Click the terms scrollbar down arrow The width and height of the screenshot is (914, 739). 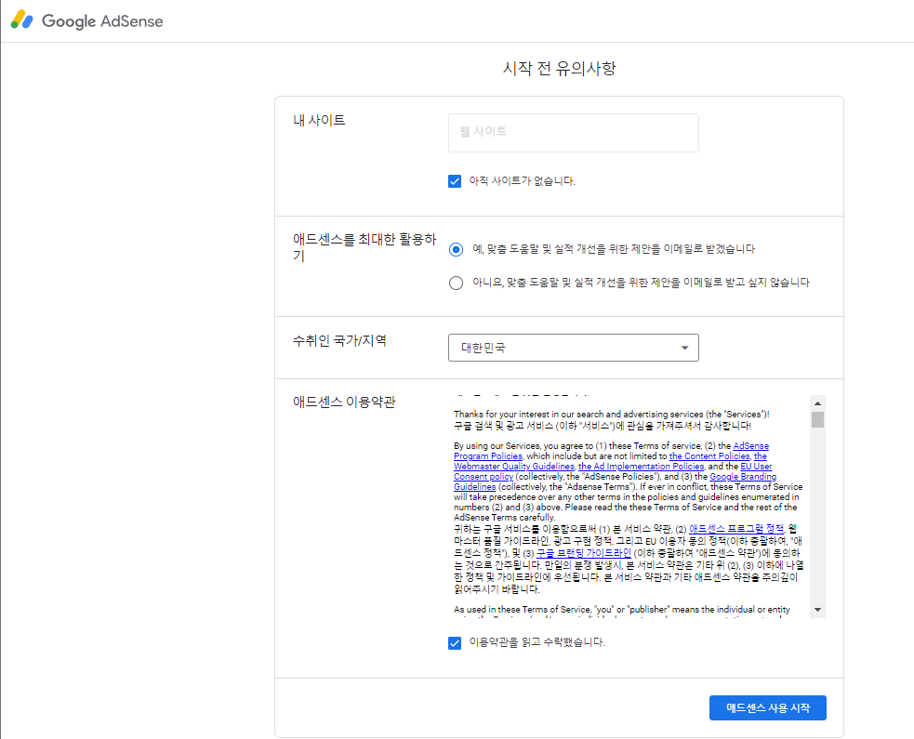(x=818, y=610)
